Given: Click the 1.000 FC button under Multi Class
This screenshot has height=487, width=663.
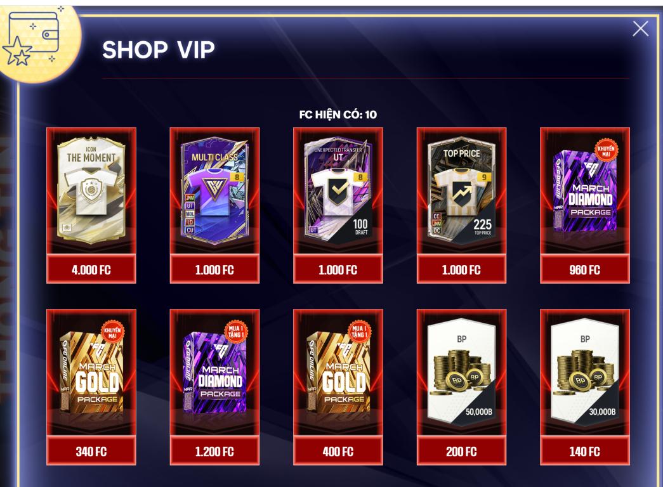Looking at the screenshot, I should click(214, 269).
